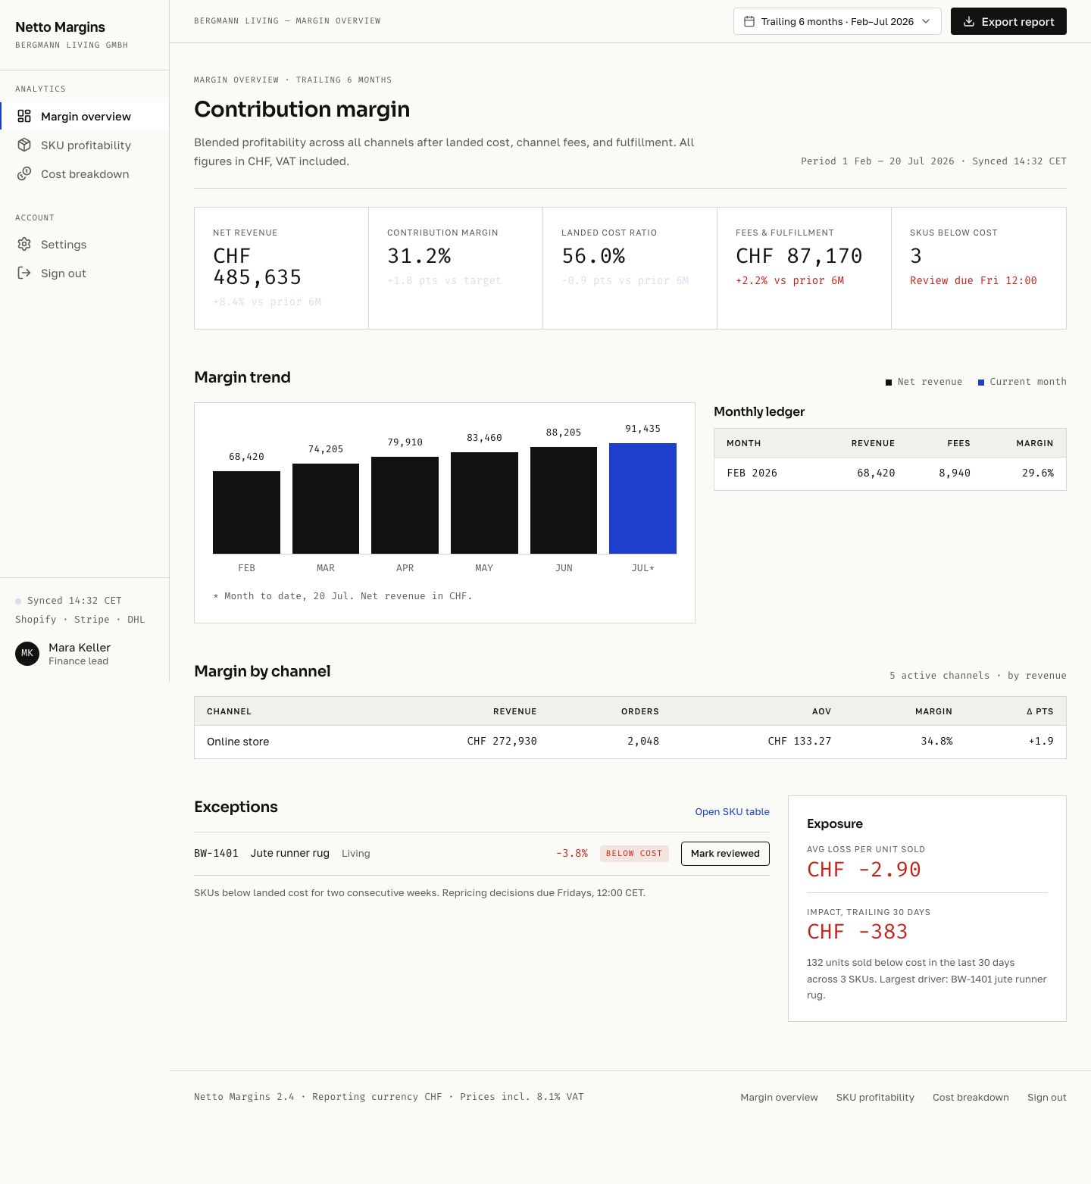Open Settings in sidebar

coord(85,244)
